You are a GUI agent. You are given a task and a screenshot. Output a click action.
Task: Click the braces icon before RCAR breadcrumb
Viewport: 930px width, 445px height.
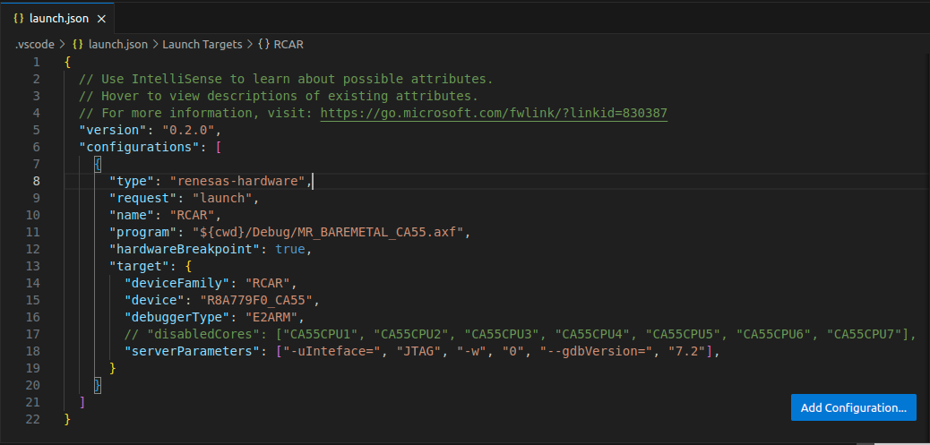(x=264, y=43)
